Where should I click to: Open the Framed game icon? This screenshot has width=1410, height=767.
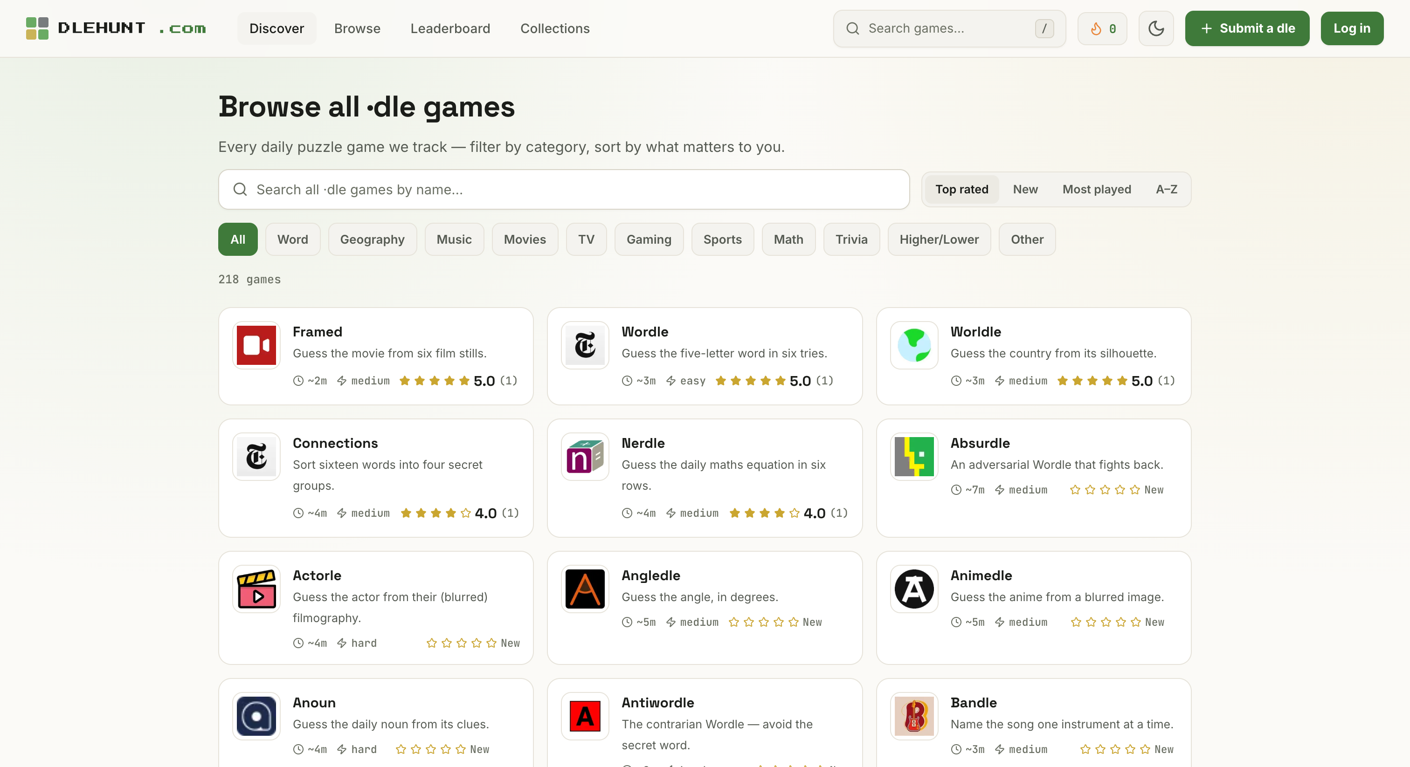pyautogui.click(x=256, y=345)
